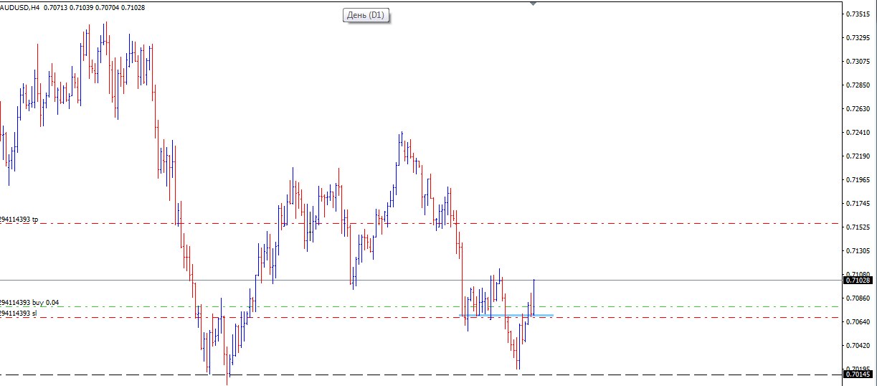Click the 0.71039 high value in header
The height and width of the screenshot is (386, 877).
point(82,7)
